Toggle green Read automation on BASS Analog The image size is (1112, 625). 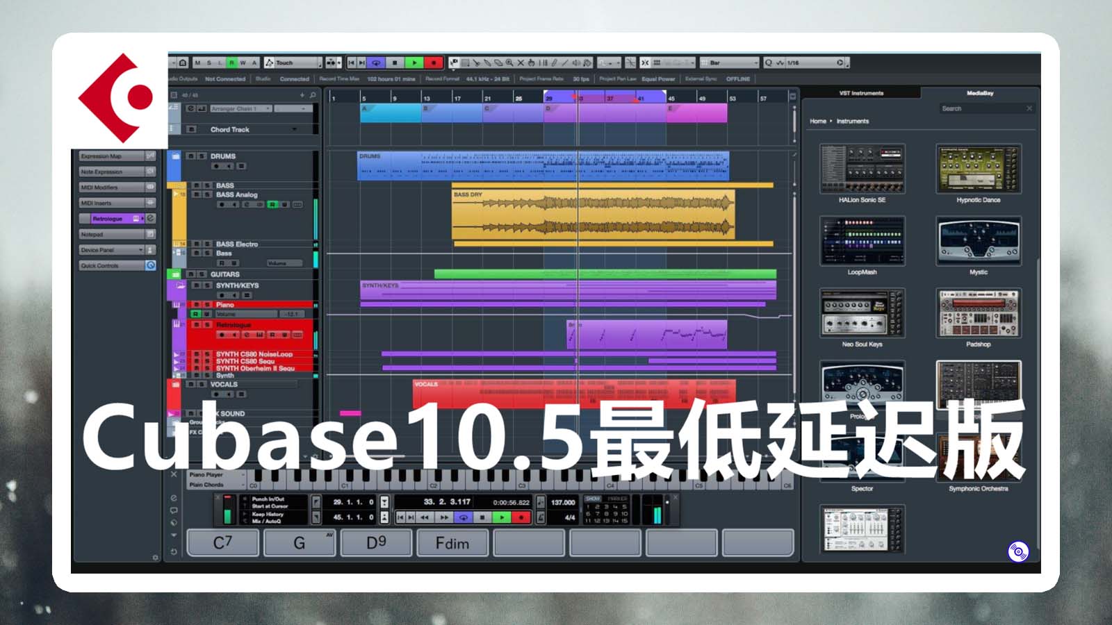[272, 204]
